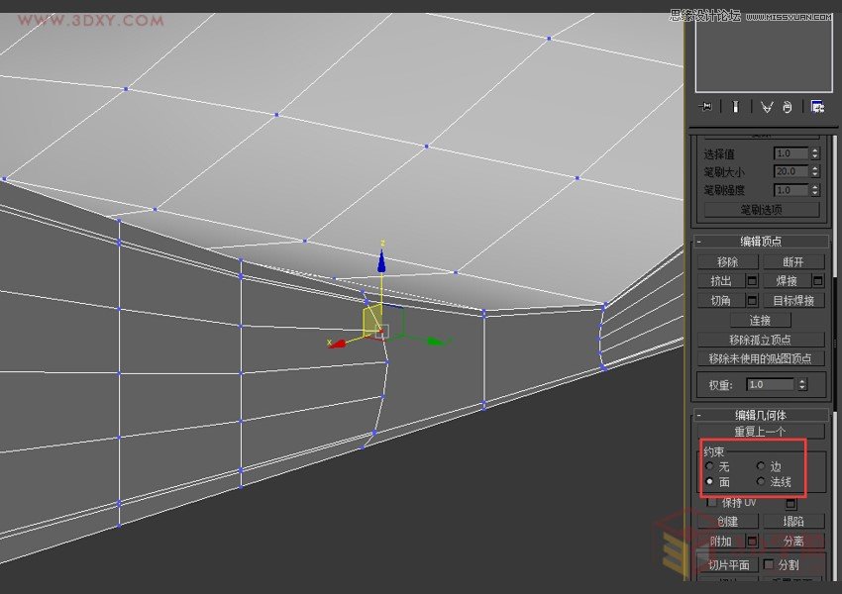Open Configure Modifier Sets icon
The height and width of the screenshot is (594, 842).
tap(817, 107)
